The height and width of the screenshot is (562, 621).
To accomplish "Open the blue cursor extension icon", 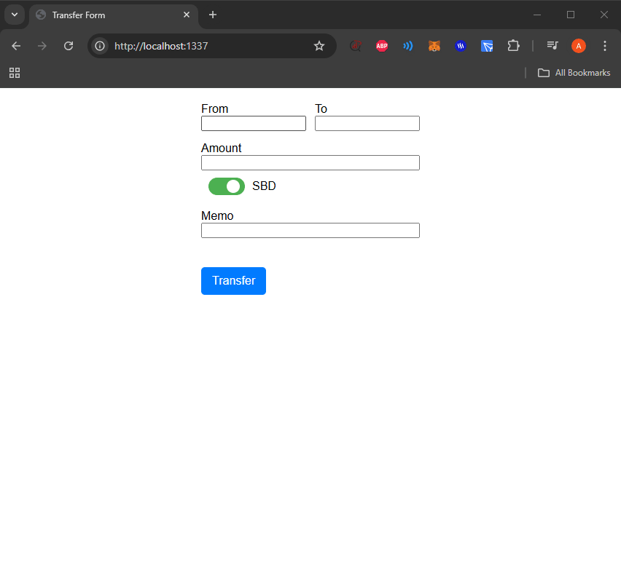I will (487, 46).
